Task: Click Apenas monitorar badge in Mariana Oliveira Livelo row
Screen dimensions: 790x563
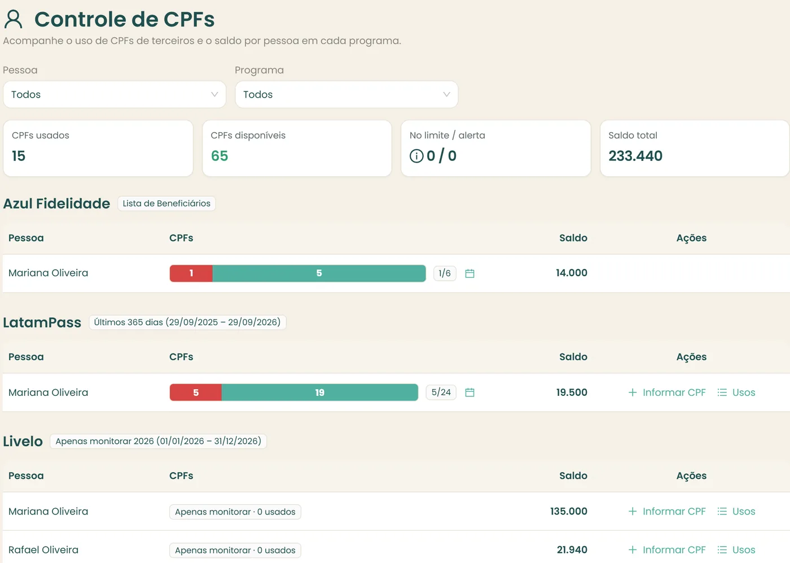Action: coord(235,512)
